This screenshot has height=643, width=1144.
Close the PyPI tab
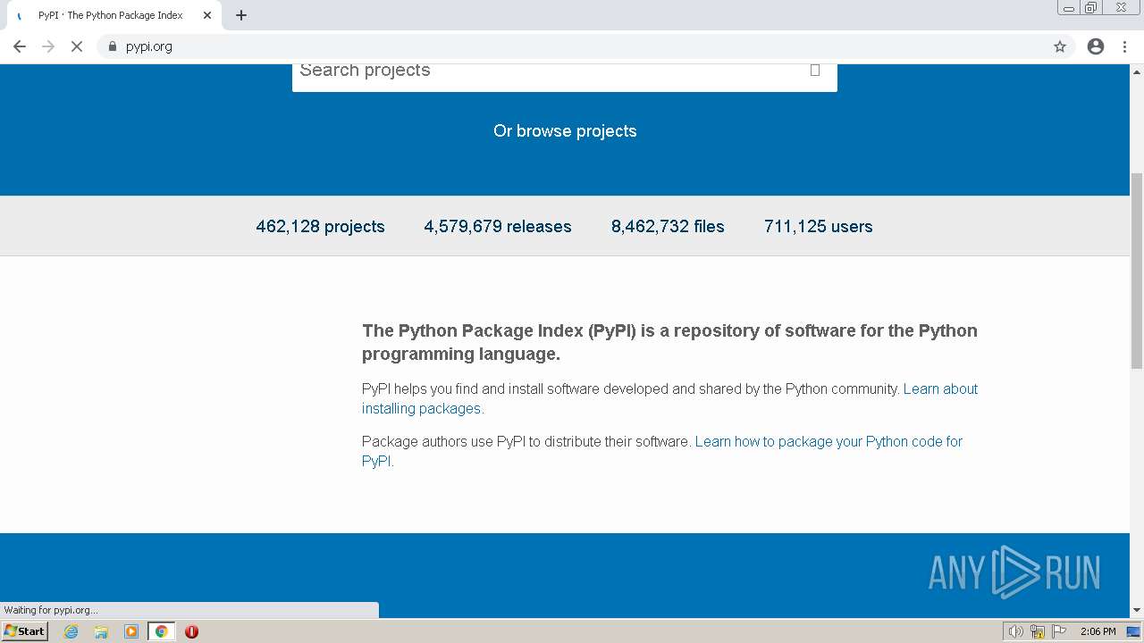tap(207, 15)
